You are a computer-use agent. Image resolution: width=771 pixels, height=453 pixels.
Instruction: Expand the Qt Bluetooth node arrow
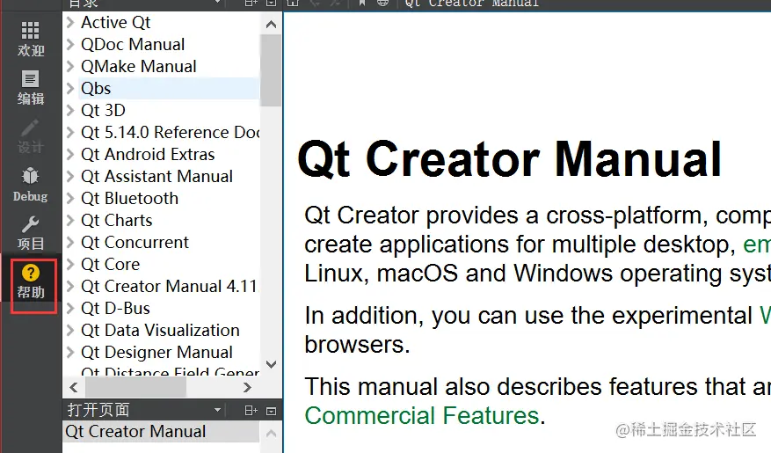(70, 198)
